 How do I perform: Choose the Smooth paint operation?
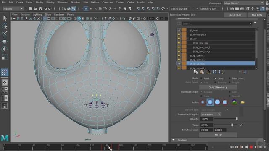[229, 96]
